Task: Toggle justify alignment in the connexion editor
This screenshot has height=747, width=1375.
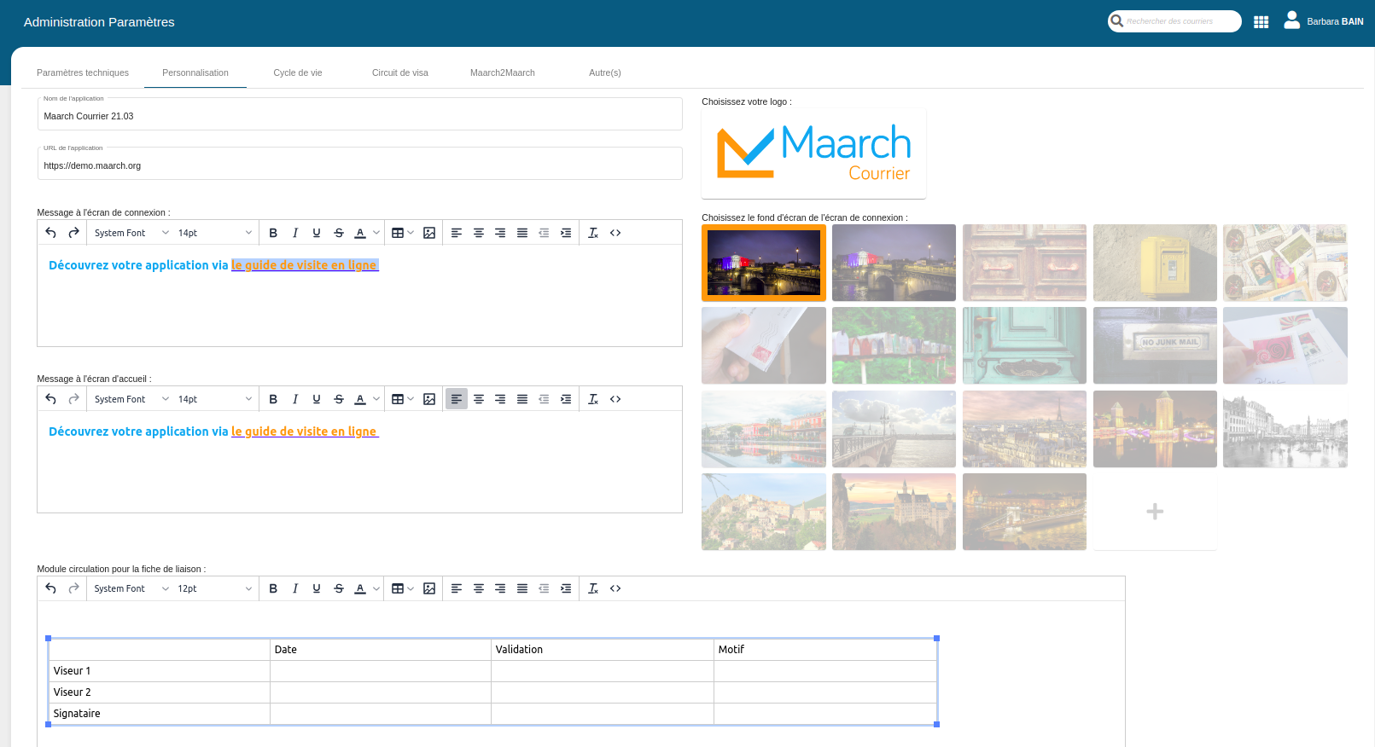Action: [x=522, y=233]
